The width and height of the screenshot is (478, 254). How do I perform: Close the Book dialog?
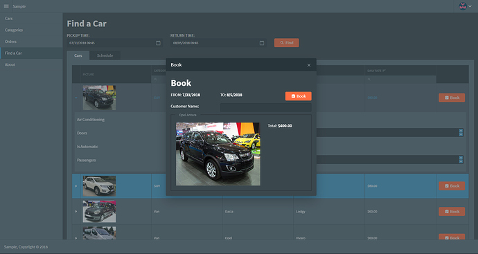[x=309, y=65]
